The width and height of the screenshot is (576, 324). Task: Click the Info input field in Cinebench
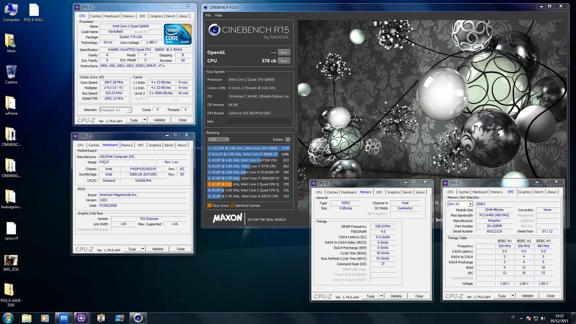(259, 121)
